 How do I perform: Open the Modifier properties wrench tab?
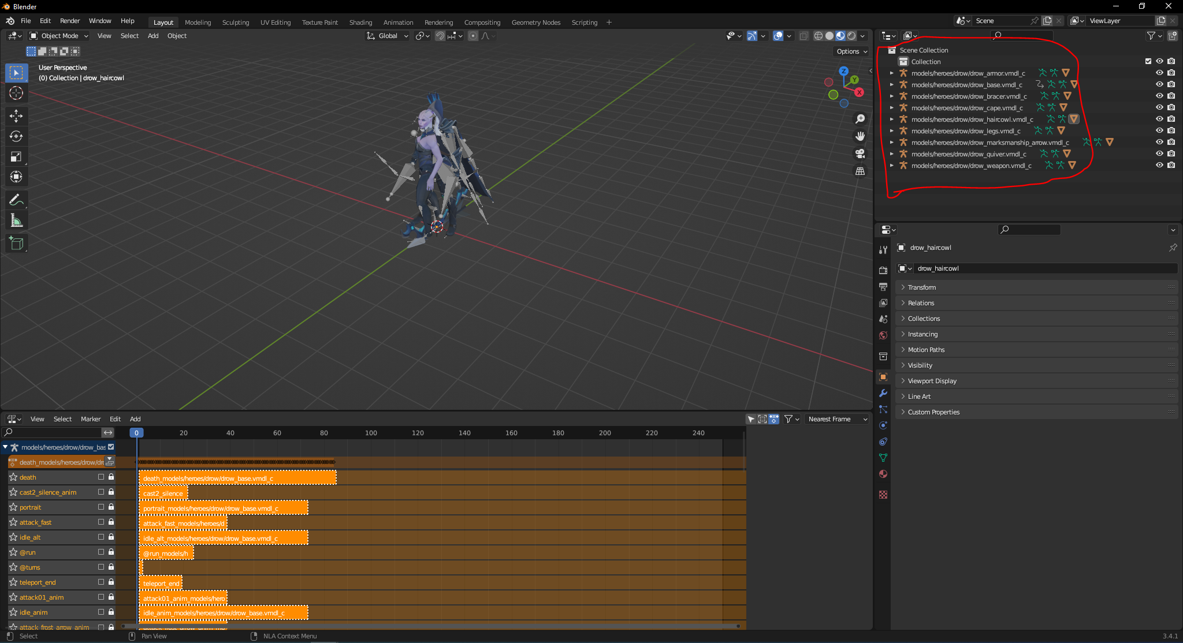pos(883,393)
